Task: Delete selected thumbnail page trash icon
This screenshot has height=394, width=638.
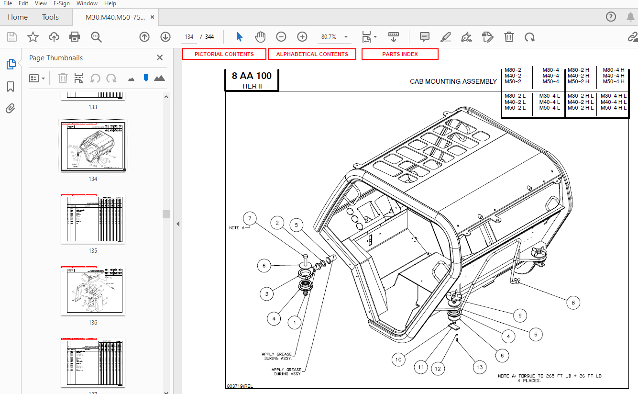Action: [x=63, y=78]
